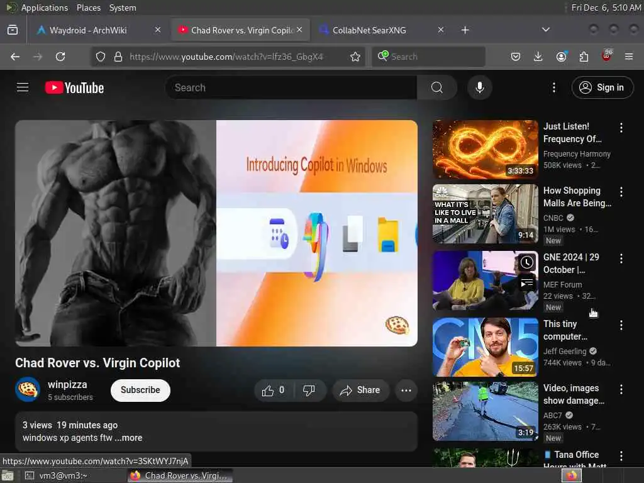Open the Places menu
This screenshot has height=483, width=644.
(89, 8)
